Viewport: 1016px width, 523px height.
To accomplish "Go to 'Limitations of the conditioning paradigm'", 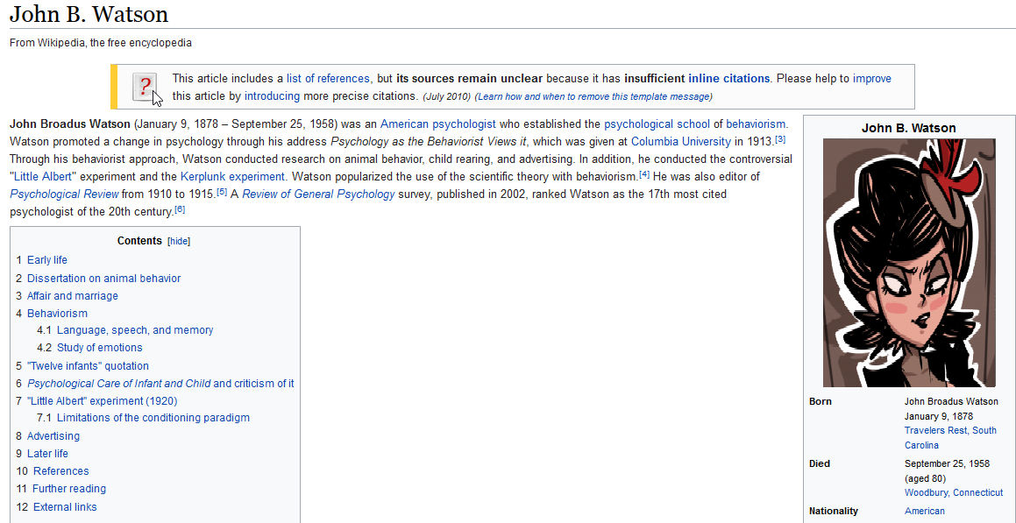I will [153, 418].
